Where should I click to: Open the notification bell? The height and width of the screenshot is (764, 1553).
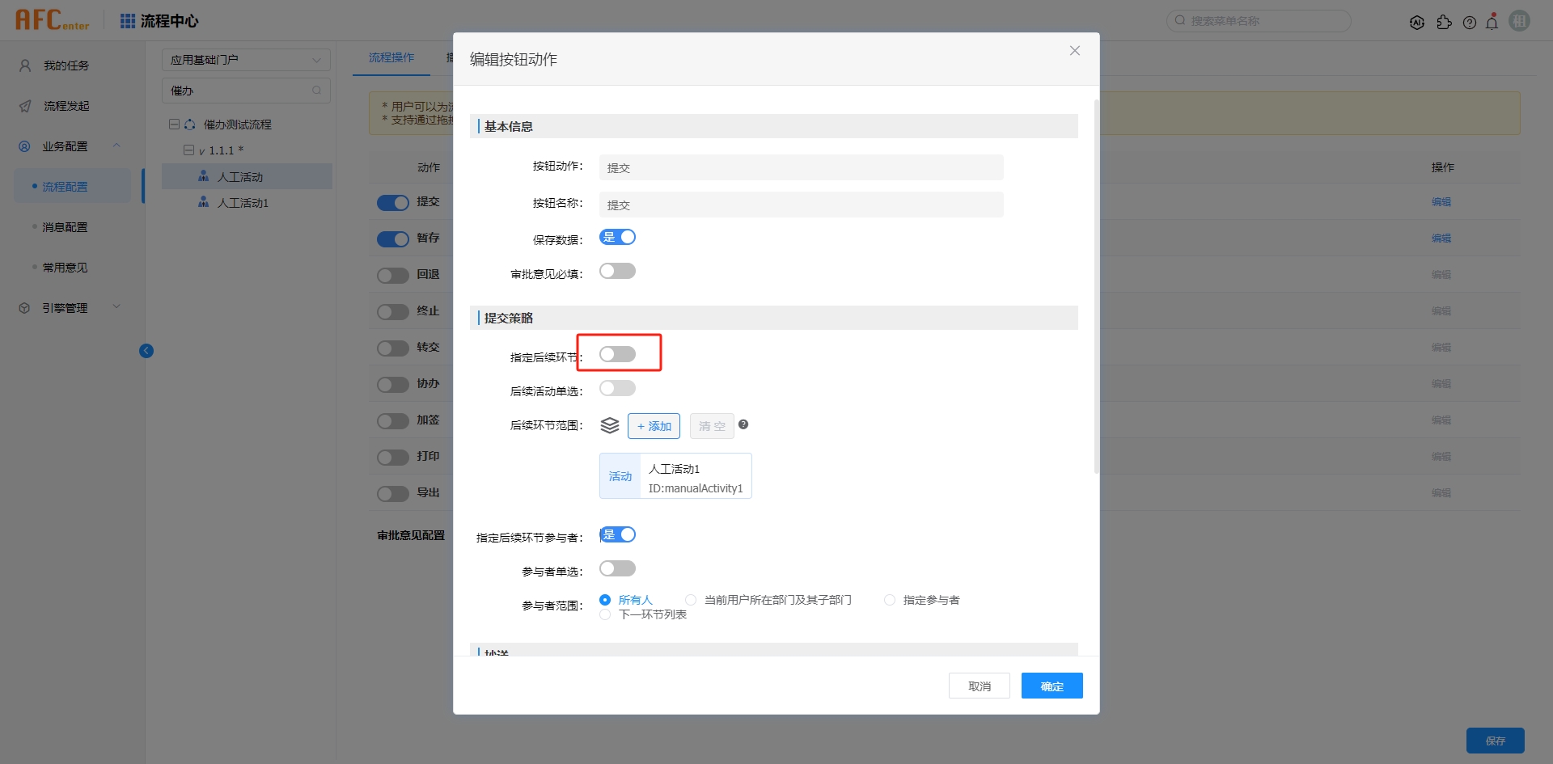pyautogui.click(x=1492, y=22)
